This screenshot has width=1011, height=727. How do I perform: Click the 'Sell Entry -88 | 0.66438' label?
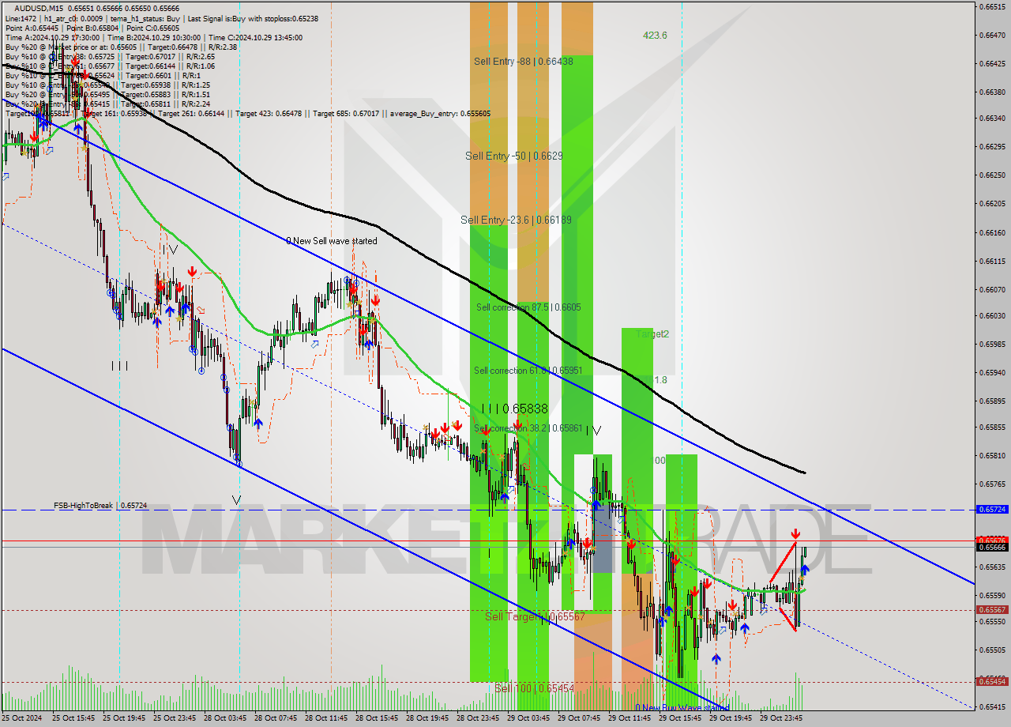[x=524, y=61]
